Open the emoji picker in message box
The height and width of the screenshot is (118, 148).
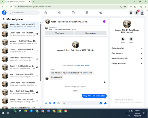(x=101, y=103)
